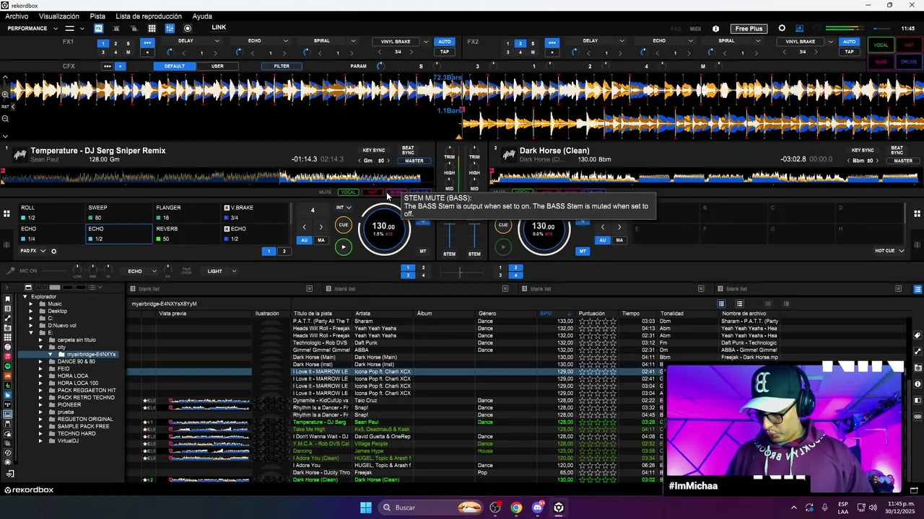This screenshot has height=519, width=924.
Task: Toggle the FX panel icon in top toolbar
Action: (x=99, y=29)
